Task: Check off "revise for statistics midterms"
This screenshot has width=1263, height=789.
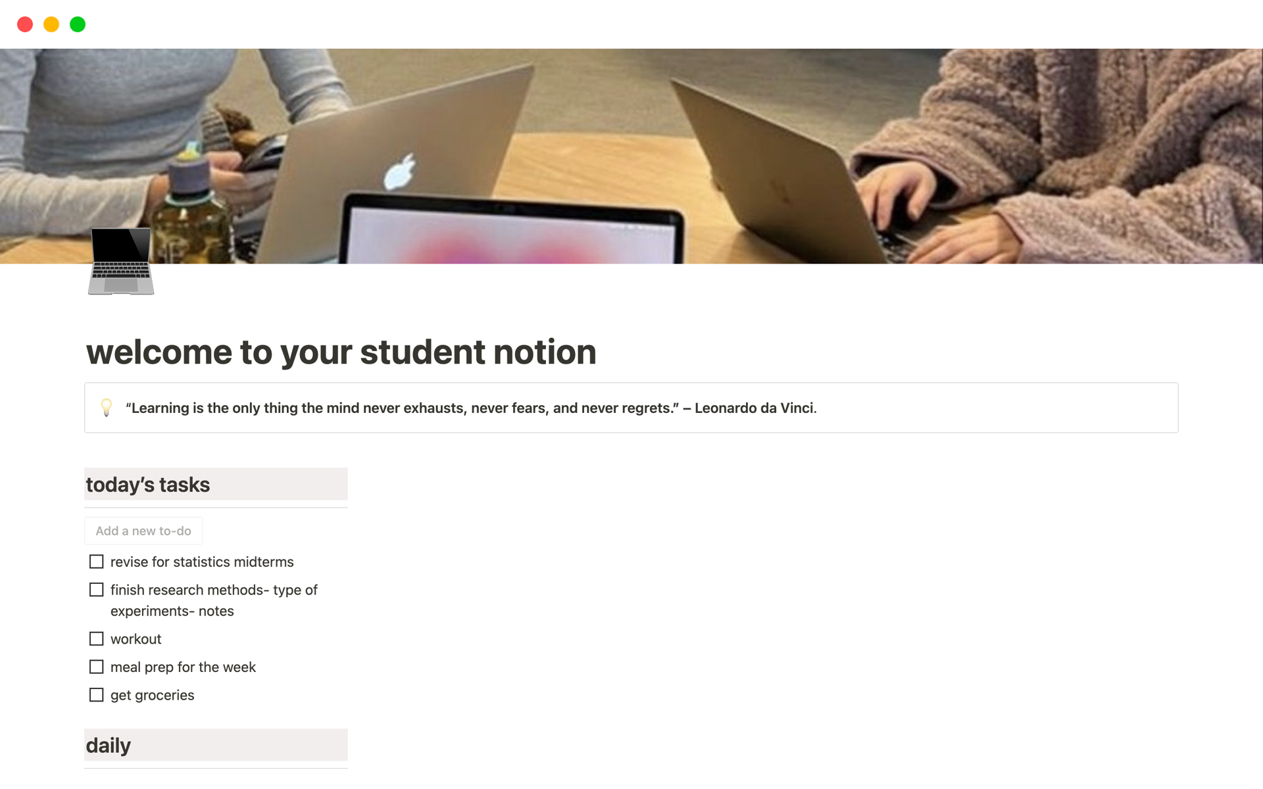Action: (x=97, y=562)
